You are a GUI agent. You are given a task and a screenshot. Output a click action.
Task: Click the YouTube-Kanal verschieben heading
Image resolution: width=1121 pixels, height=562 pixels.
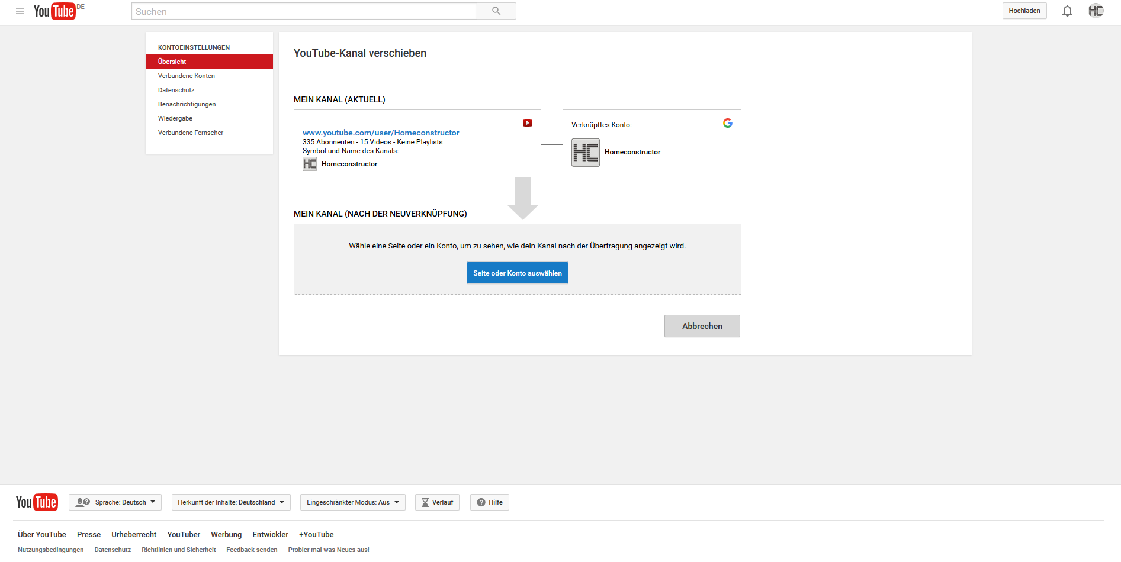[360, 53]
